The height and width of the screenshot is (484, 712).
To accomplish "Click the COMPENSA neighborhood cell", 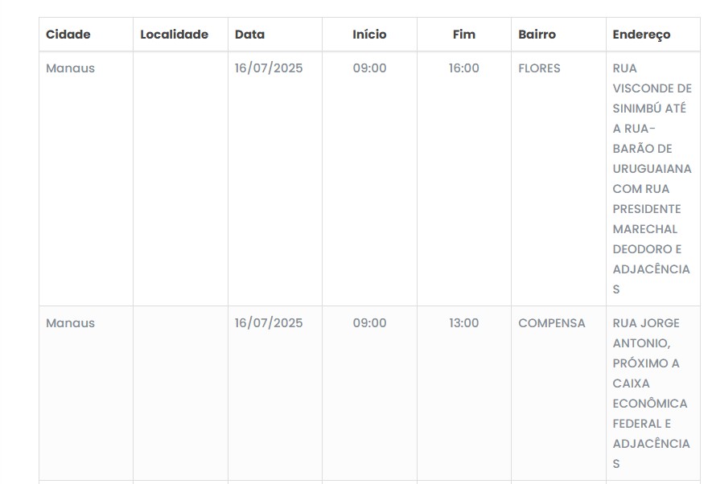I will click(x=552, y=323).
